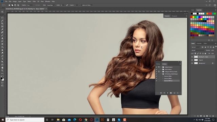Toggle Lock all padlock in Layers panel

(x=205, y=54)
